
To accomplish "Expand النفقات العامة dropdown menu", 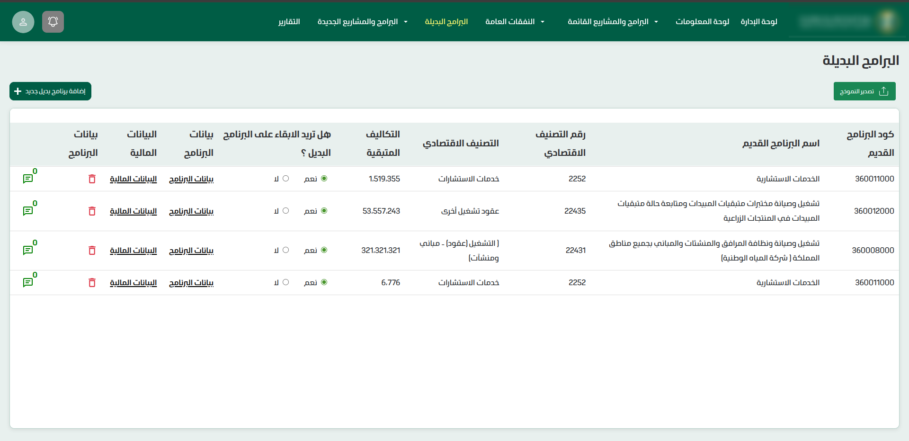I will [x=515, y=22].
